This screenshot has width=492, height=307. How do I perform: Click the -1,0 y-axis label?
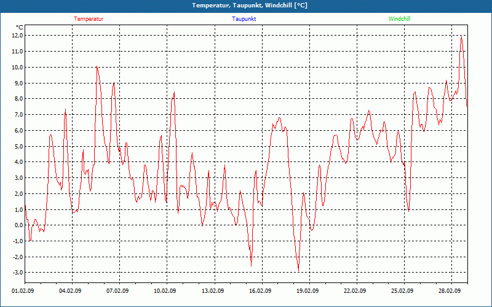[17, 241]
